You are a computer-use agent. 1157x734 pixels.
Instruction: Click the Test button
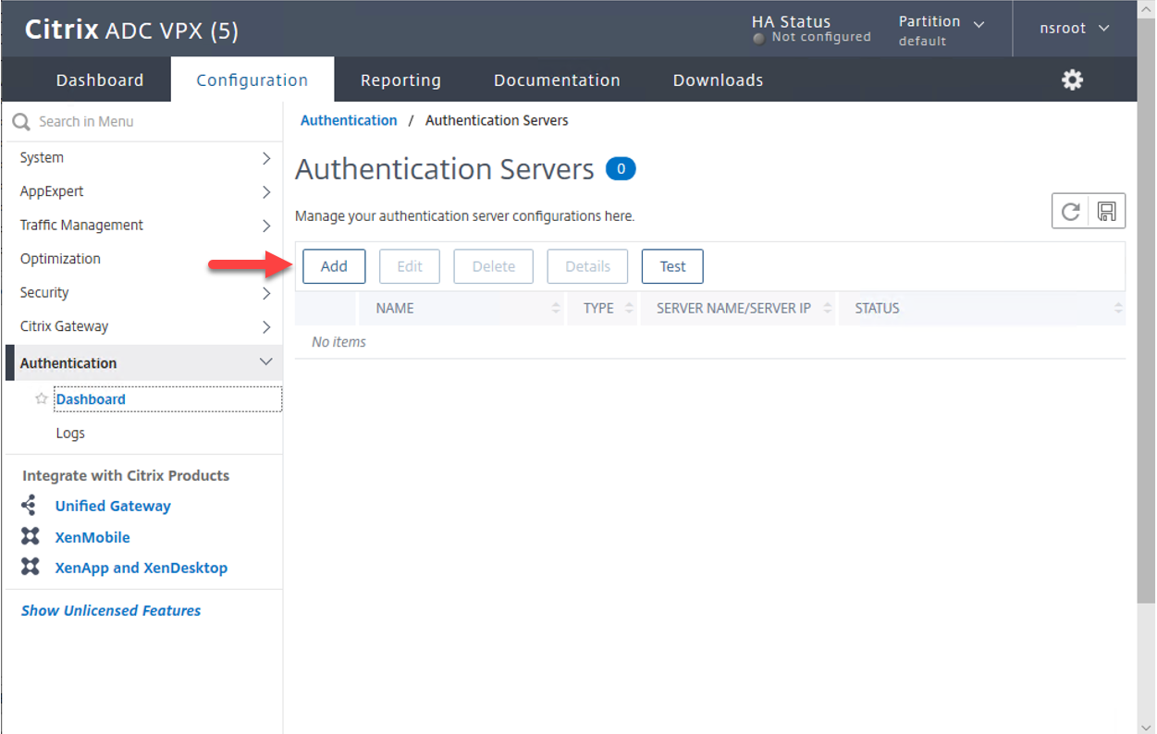[x=672, y=266]
